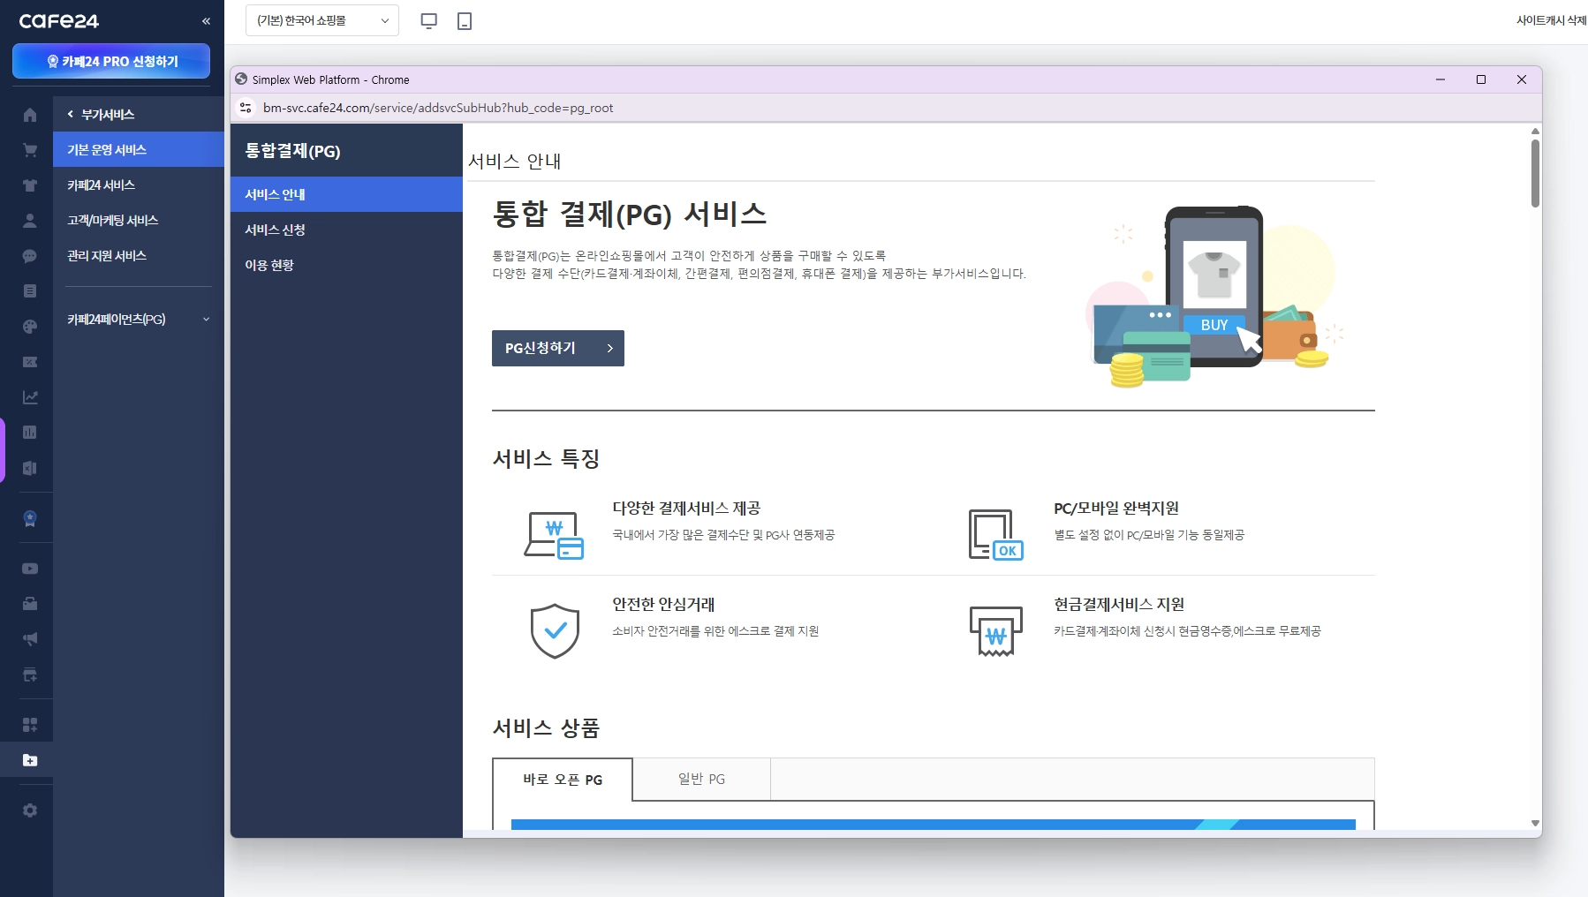The image size is (1588, 897).
Task: Switch to mobile device preview icon
Action: [x=465, y=20]
